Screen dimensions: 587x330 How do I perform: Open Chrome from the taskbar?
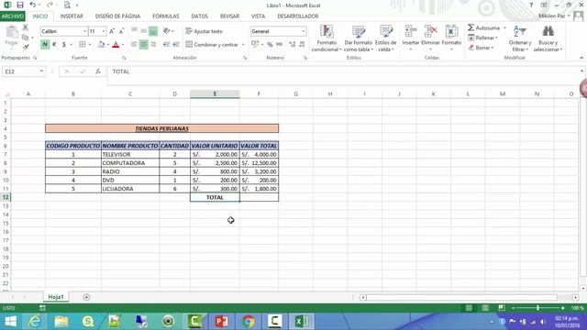pos(248,321)
